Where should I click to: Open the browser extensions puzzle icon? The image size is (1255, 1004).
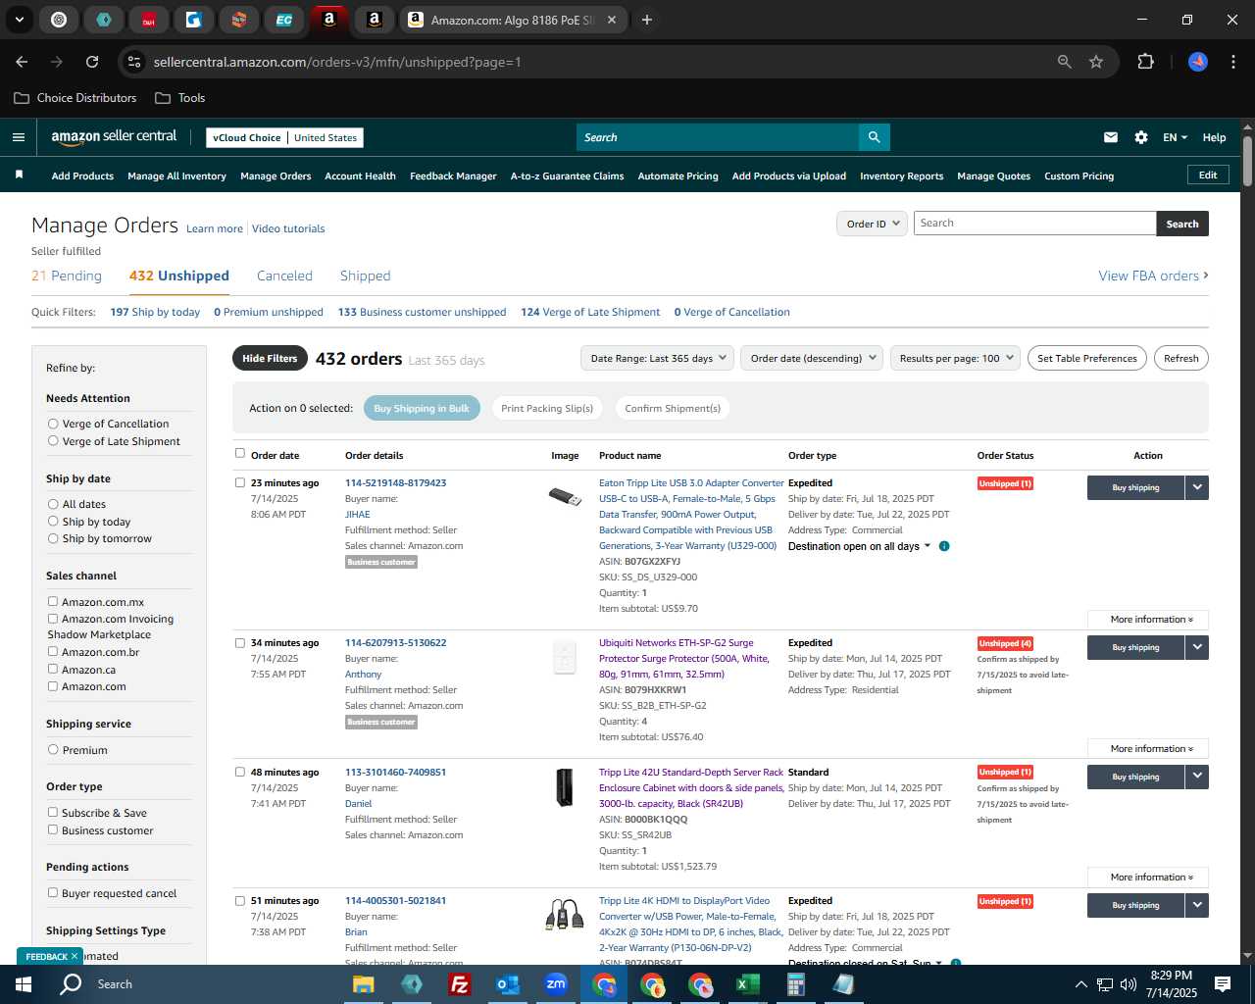pyautogui.click(x=1145, y=62)
